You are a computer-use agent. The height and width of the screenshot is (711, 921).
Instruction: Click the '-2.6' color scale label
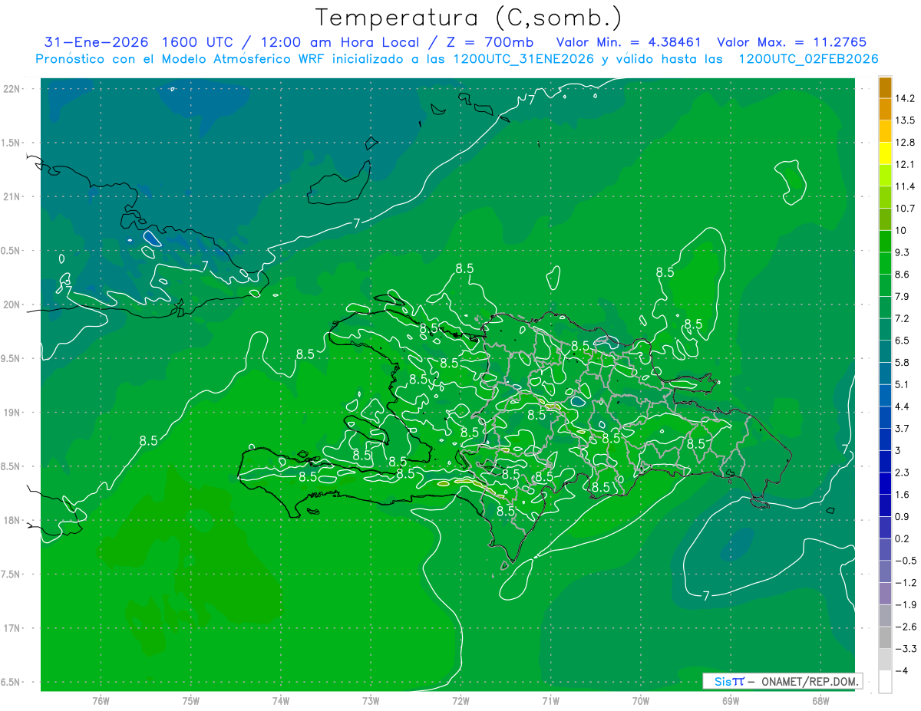pos(906,627)
